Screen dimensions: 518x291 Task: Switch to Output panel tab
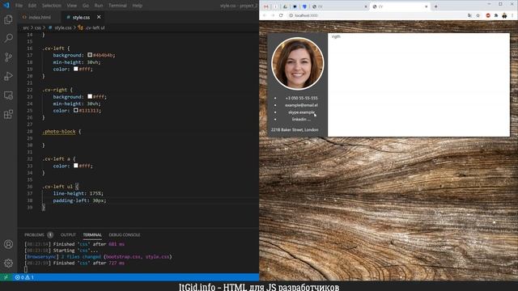pyautogui.click(x=68, y=234)
